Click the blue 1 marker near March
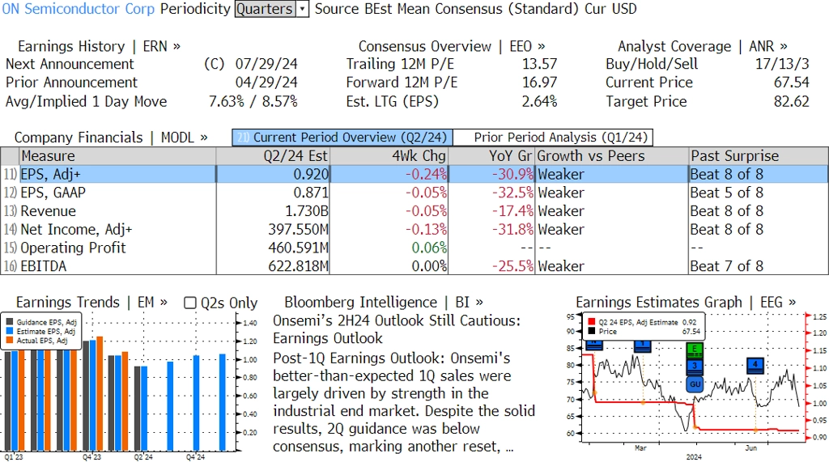The height and width of the screenshot is (462, 829). (642, 345)
